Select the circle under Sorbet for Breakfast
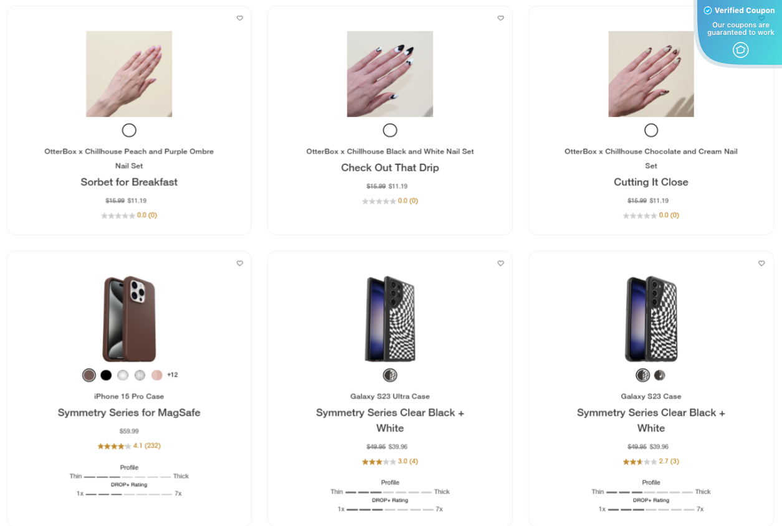This screenshot has width=782, height=526. [129, 130]
